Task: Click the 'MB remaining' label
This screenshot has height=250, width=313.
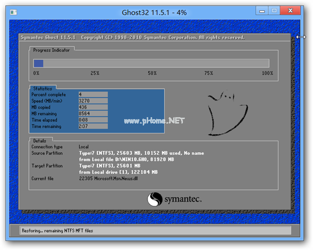Action: [44, 114]
